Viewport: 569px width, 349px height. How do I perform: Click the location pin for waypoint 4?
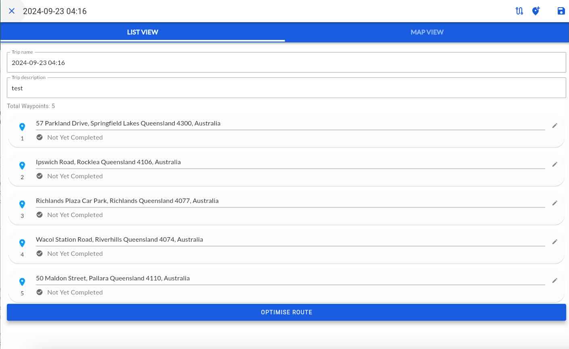(x=22, y=243)
